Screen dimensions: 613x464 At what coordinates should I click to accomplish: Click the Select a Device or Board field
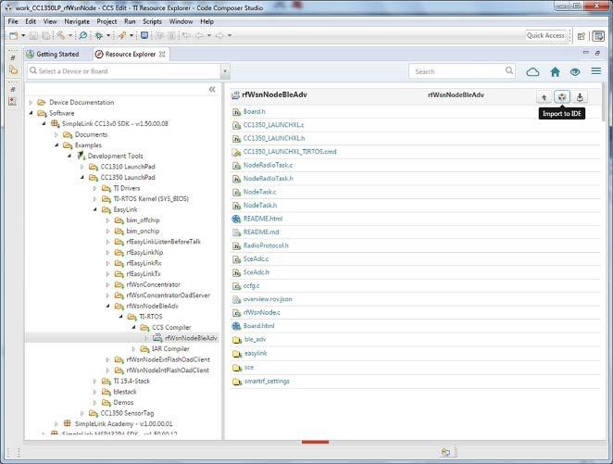[124, 71]
